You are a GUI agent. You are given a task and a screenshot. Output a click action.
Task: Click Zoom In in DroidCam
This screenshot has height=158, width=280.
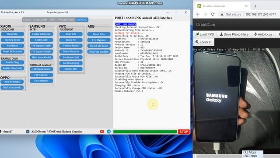203,42
